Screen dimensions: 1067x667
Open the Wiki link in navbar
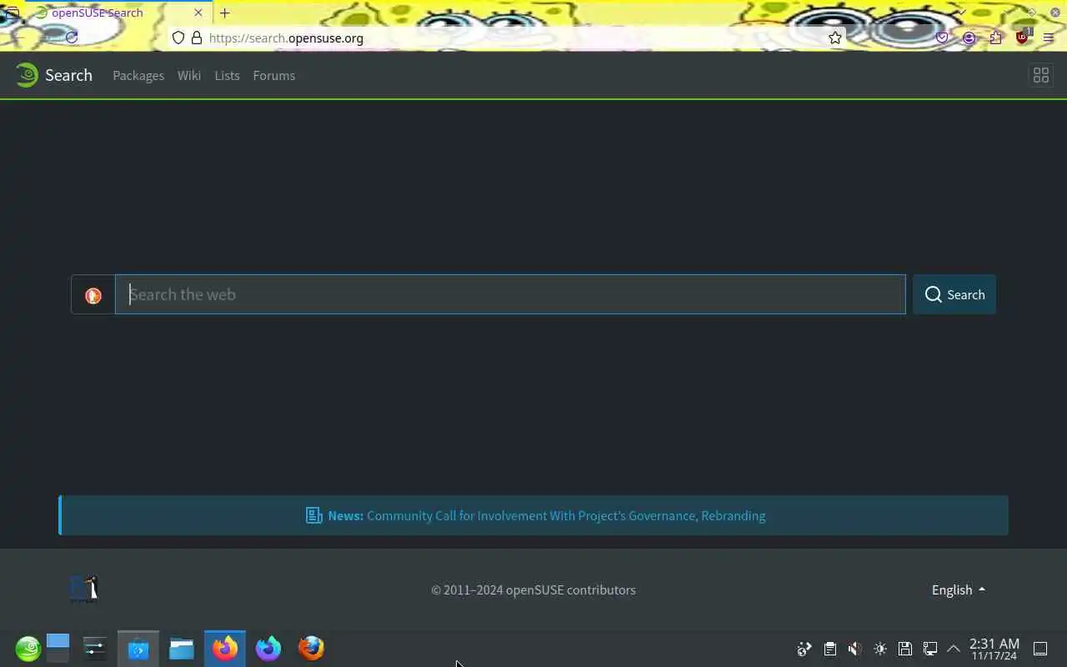click(x=189, y=75)
